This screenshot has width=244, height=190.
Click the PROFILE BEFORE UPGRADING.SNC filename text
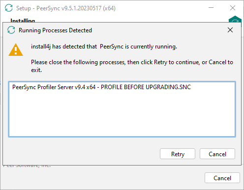click(146, 87)
